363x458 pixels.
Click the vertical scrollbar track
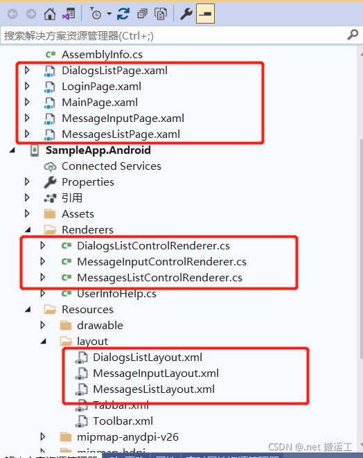[x=360, y=249]
